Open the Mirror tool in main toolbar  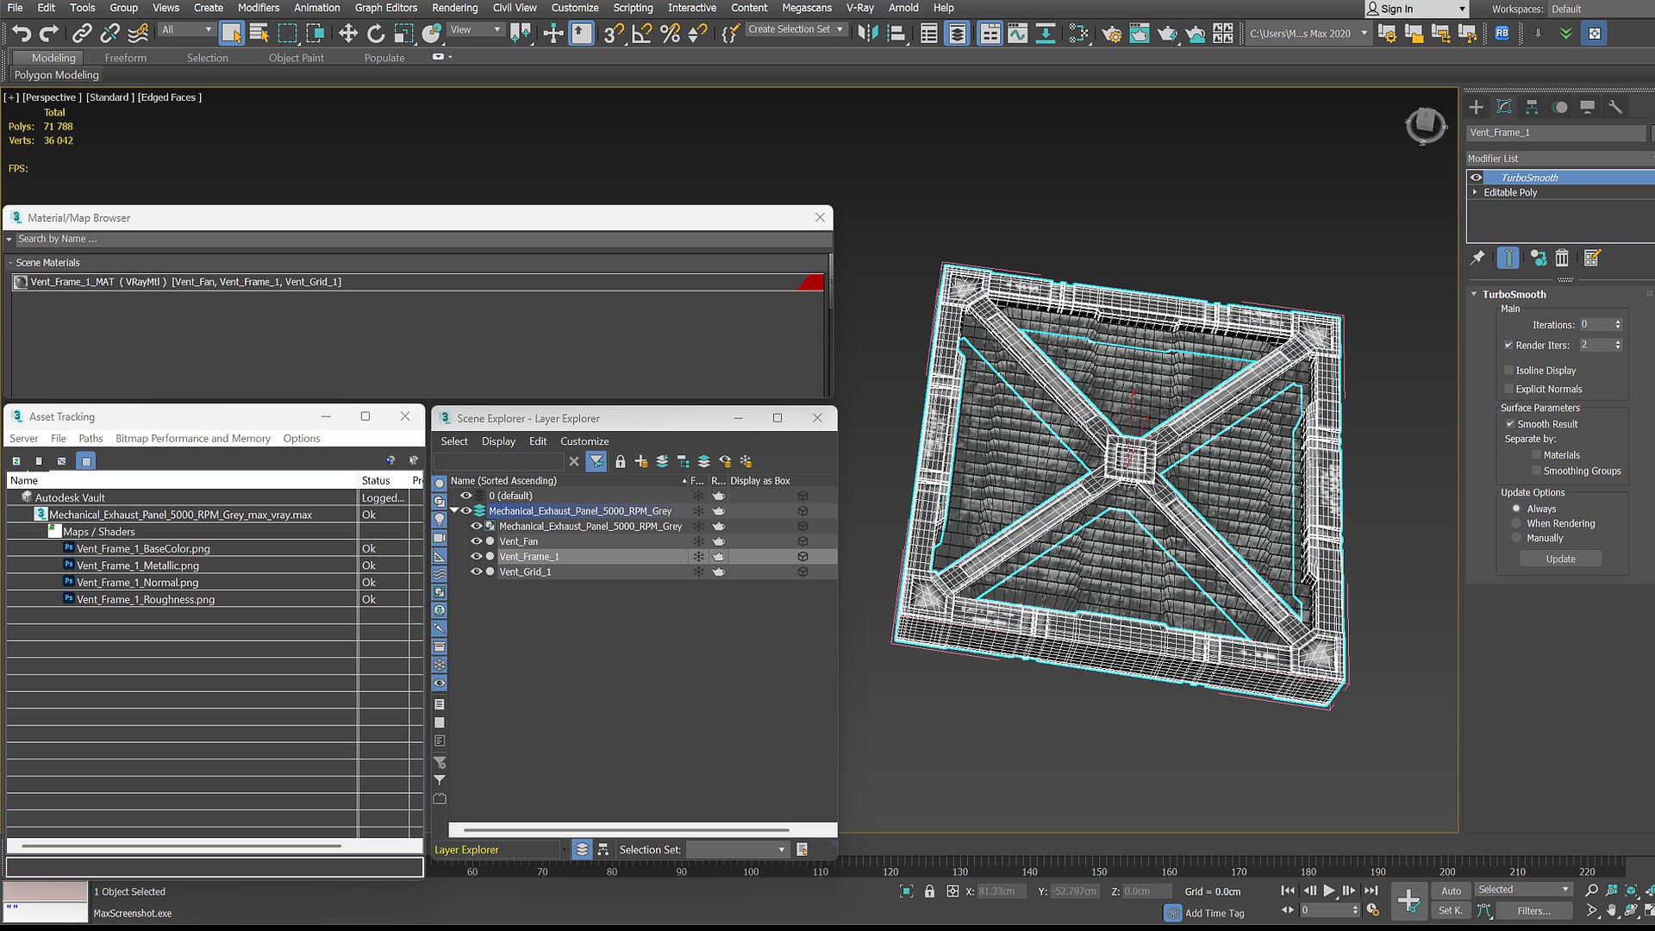click(868, 34)
